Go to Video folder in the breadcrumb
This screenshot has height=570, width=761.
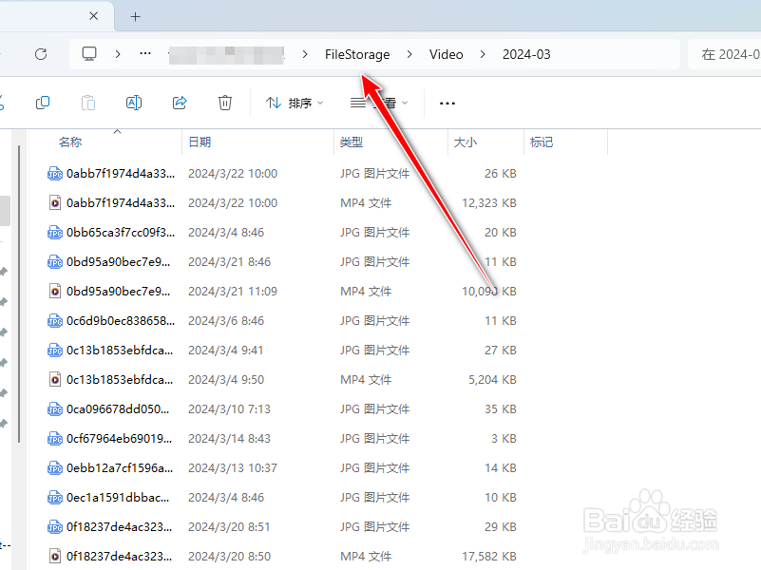446,54
